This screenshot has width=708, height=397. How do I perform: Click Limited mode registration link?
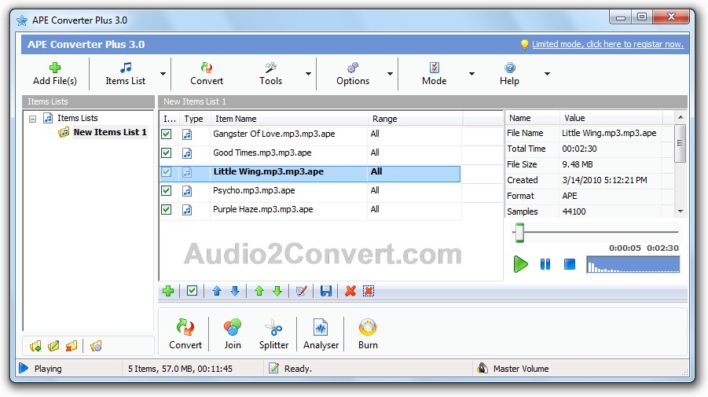(607, 44)
